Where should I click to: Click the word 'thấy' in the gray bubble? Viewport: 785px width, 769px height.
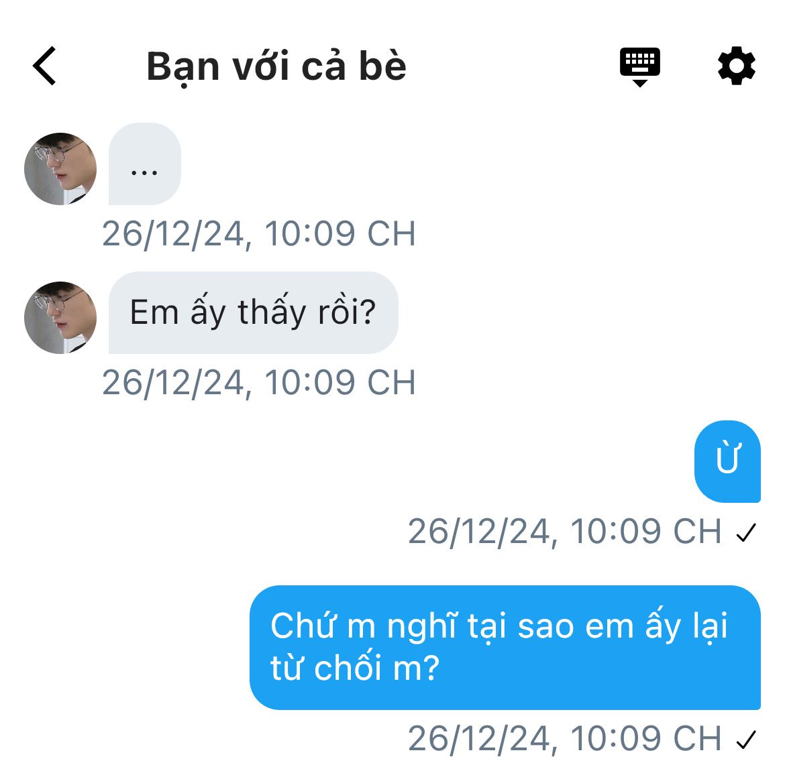point(271,312)
